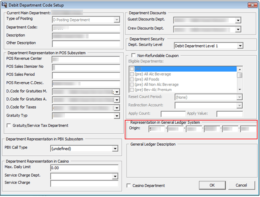This screenshot has height=197, width=260.
Task: Click the OK button
Action: (212, 185)
